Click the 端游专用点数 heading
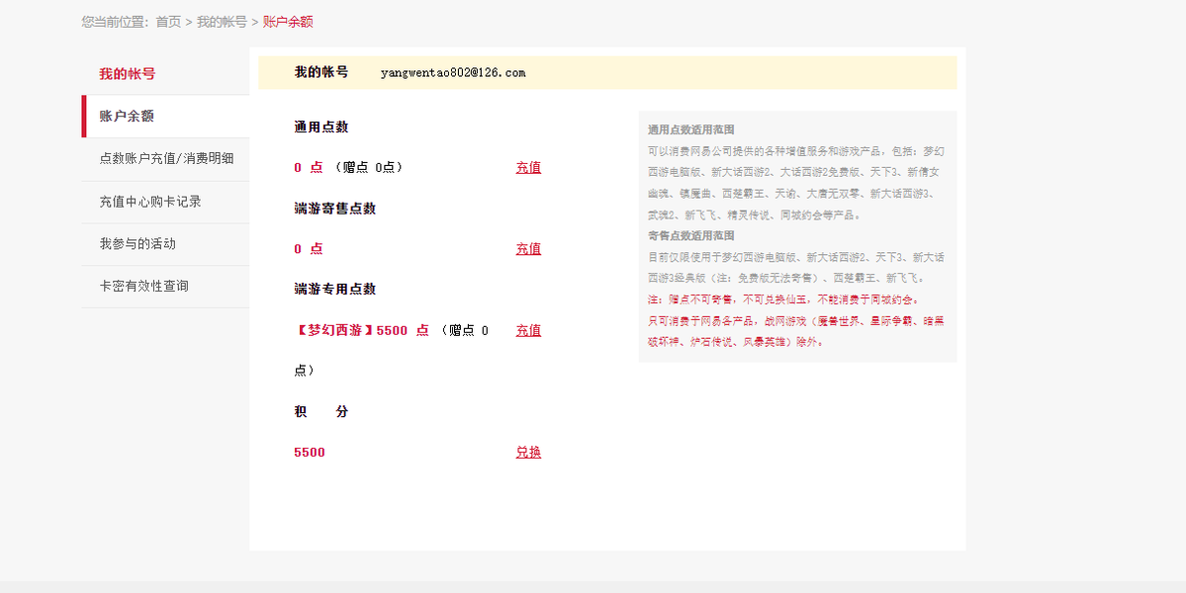The image size is (1186, 593). (x=335, y=290)
